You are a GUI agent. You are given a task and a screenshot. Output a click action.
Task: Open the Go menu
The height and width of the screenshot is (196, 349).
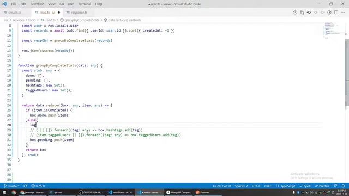pos(62,4)
